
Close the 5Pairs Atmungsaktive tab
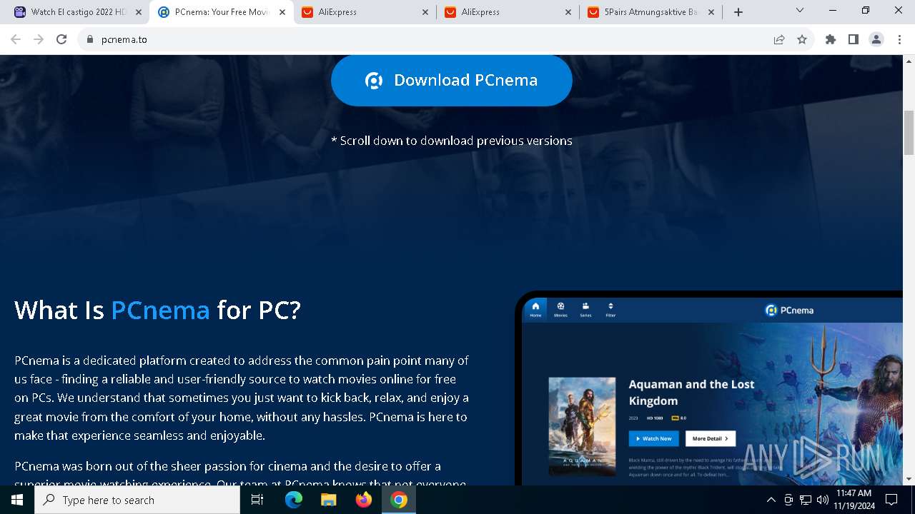click(711, 12)
